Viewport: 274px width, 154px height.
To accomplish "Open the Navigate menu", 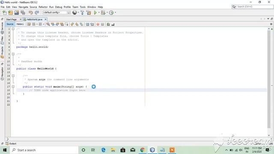I will pos(23,7).
